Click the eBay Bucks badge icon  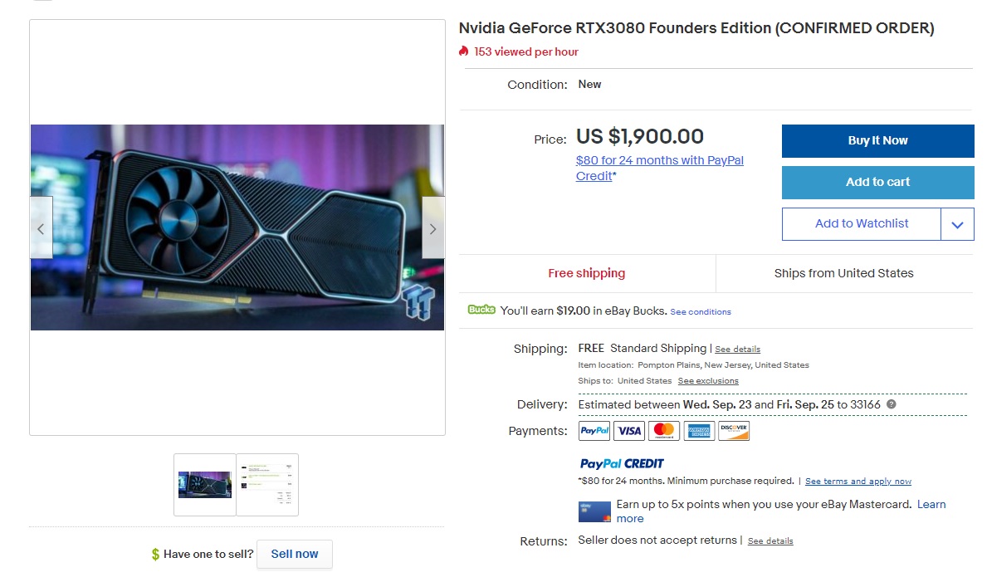coord(481,310)
